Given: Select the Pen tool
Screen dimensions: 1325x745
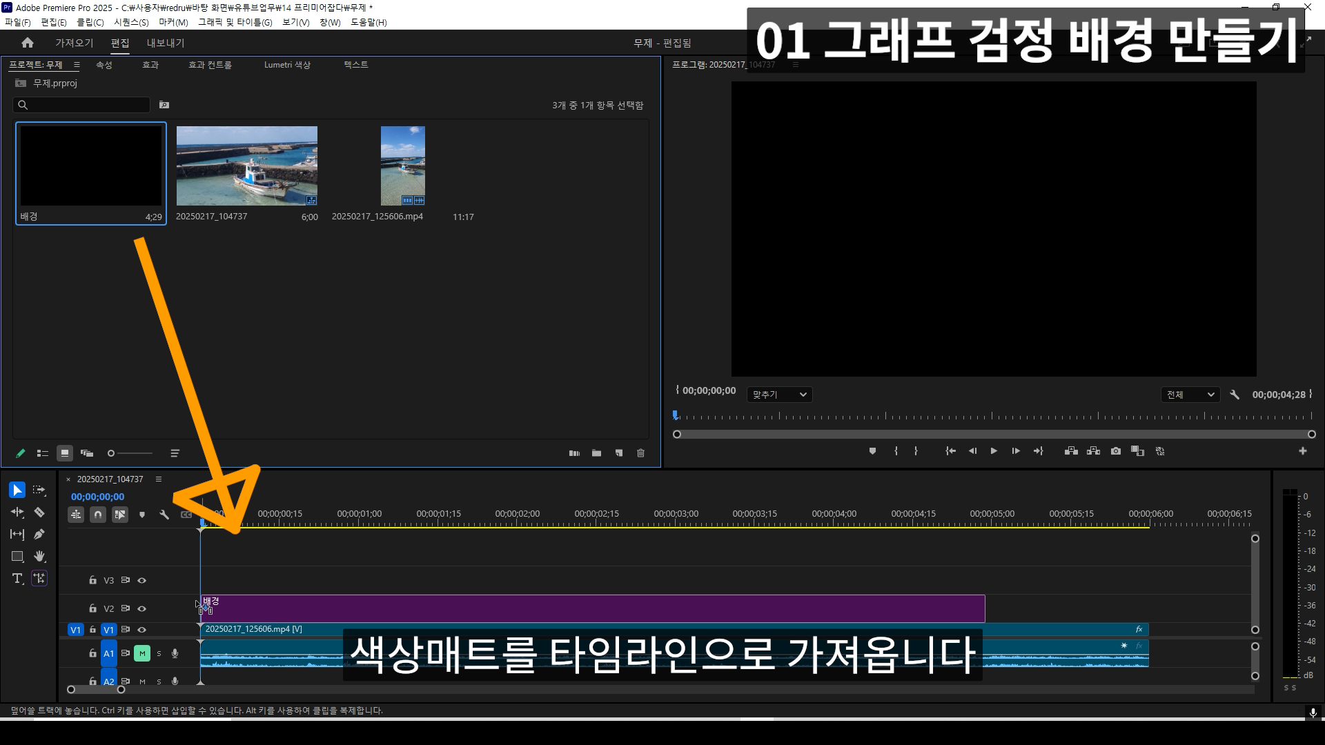Looking at the screenshot, I should pyautogui.click(x=39, y=534).
